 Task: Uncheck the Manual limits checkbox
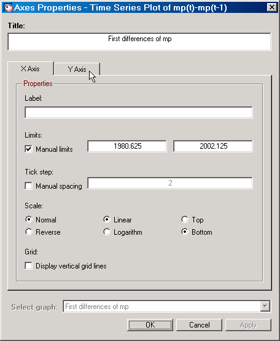(28, 149)
